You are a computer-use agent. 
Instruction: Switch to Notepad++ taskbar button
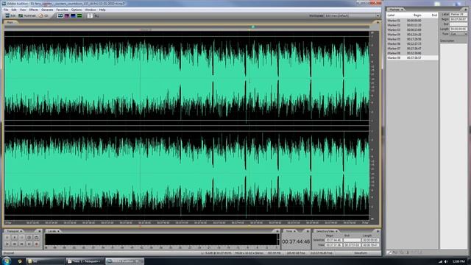(x=85, y=261)
